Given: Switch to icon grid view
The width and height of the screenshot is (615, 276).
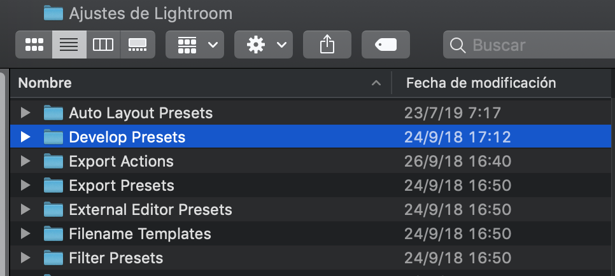Looking at the screenshot, I should (34, 45).
